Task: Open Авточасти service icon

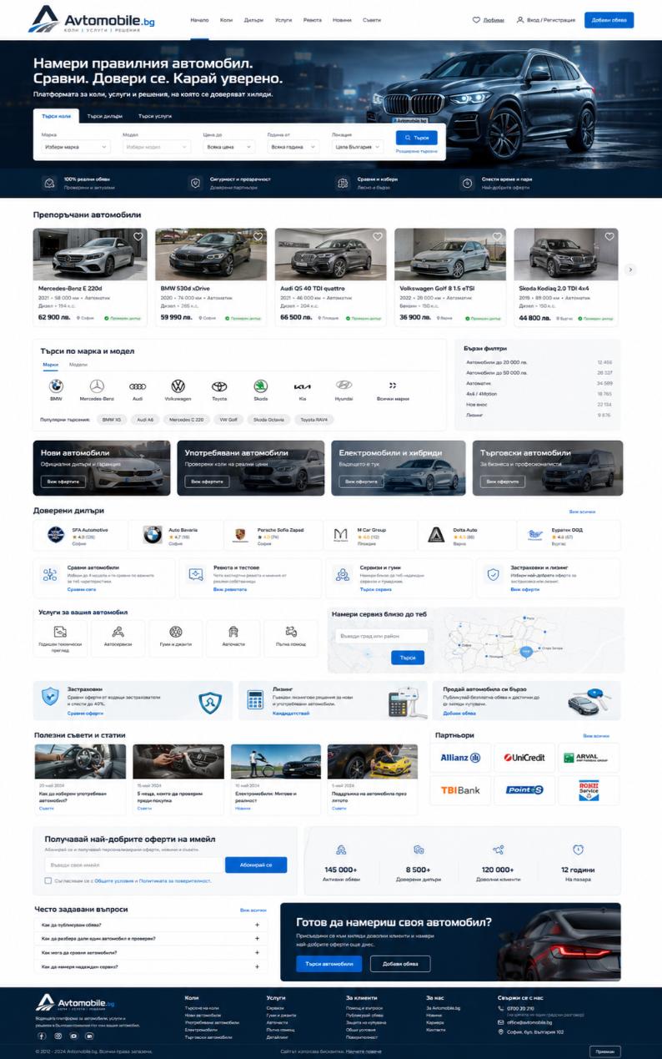Action: (233, 632)
